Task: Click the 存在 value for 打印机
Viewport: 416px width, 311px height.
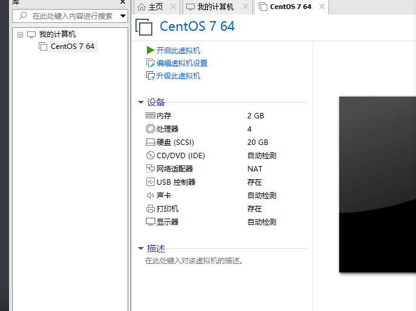Action: [x=255, y=209]
